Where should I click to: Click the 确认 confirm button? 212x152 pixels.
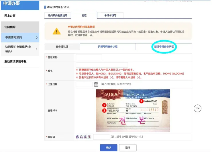coord(109,147)
